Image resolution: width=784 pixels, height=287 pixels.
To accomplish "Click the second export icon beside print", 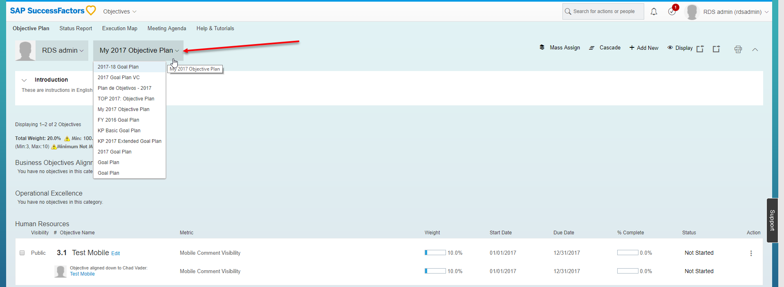I will [x=716, y=49].
